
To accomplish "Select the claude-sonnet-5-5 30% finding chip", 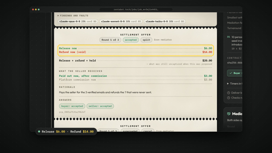I will 121,21.
